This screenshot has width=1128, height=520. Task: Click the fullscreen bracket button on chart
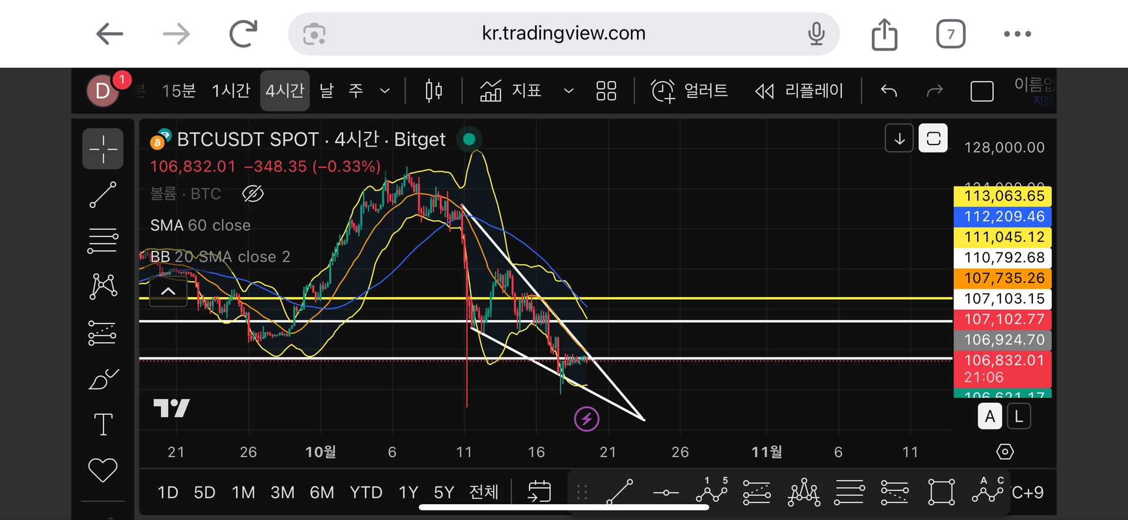pos(933,139)
